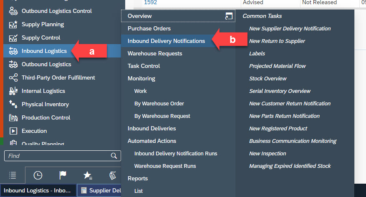The width and height of the screenshot is (366, 197).
Task: Select Inbound Logistics work center
Action: tap(44, 51)
